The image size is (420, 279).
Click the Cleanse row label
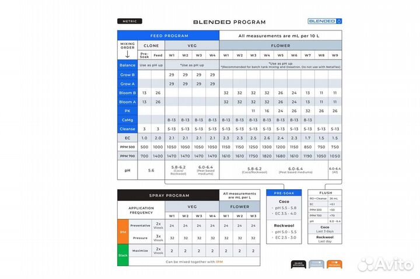coord(127,128)
